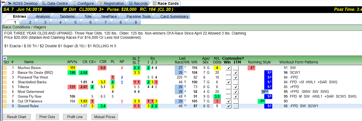Toggle scratch box for Out Of Patience
362x121 pixels.
[x=5, y=101]
